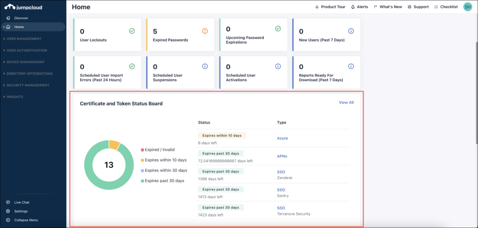Expand the Security Management section
This screenshot has width=478, height=228.
[x=28, y=85]
